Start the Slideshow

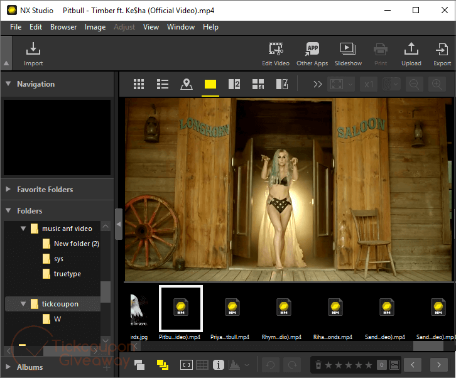click(348, 55)
